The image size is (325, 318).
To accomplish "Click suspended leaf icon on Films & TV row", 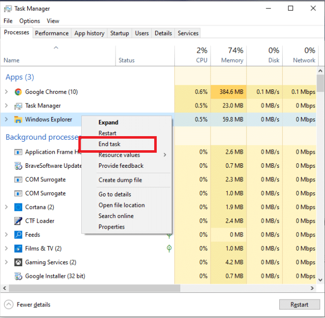I will click(169, 248).
